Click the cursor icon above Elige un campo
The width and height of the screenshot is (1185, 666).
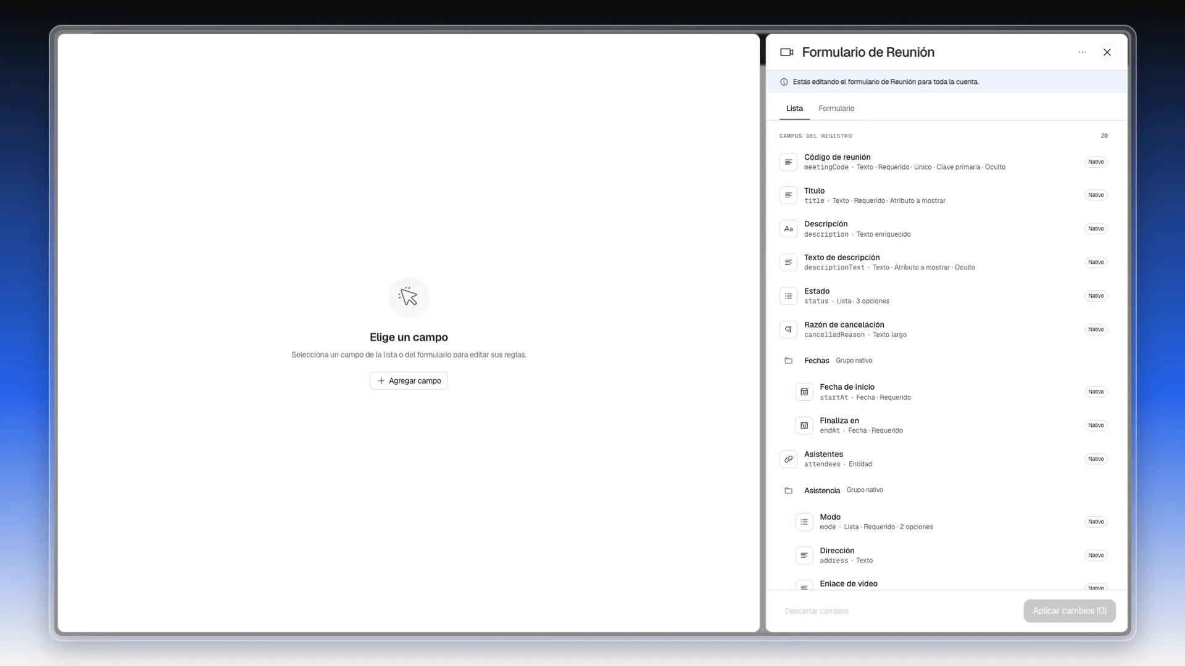click(409, 297)
